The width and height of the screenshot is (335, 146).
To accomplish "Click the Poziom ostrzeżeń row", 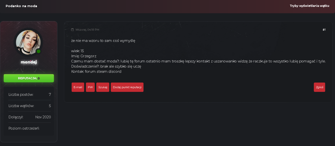I will [x=30, y=128].
